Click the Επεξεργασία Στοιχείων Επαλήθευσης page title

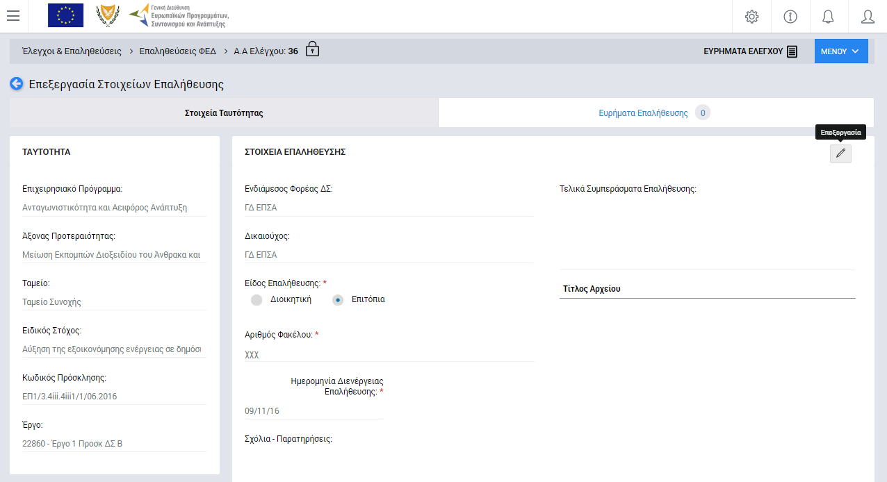click(x=126, y=84)
